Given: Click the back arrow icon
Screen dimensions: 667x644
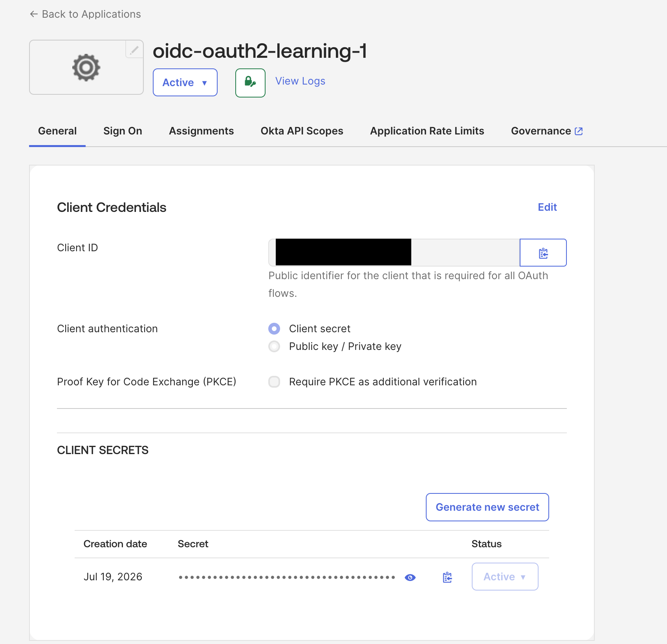Looking at the screenshot, I should coord(34,14).
